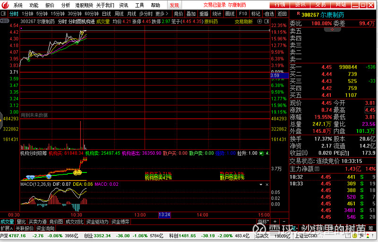This screenshot has width=378, height=242.
Task: Select the 1分钟 period tab
Action: tap(27, 14)
